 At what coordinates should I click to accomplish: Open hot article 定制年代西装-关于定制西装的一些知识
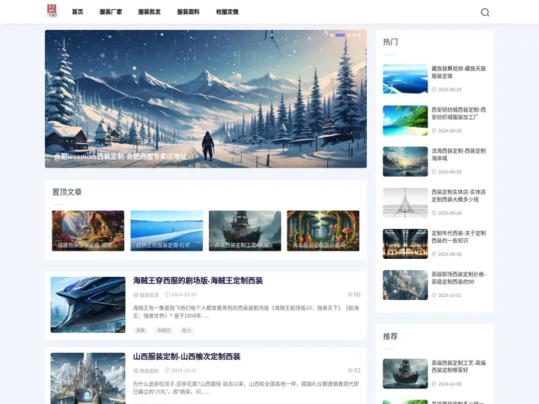coord(459,236)
